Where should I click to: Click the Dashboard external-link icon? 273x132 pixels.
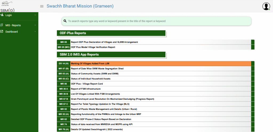2,31
